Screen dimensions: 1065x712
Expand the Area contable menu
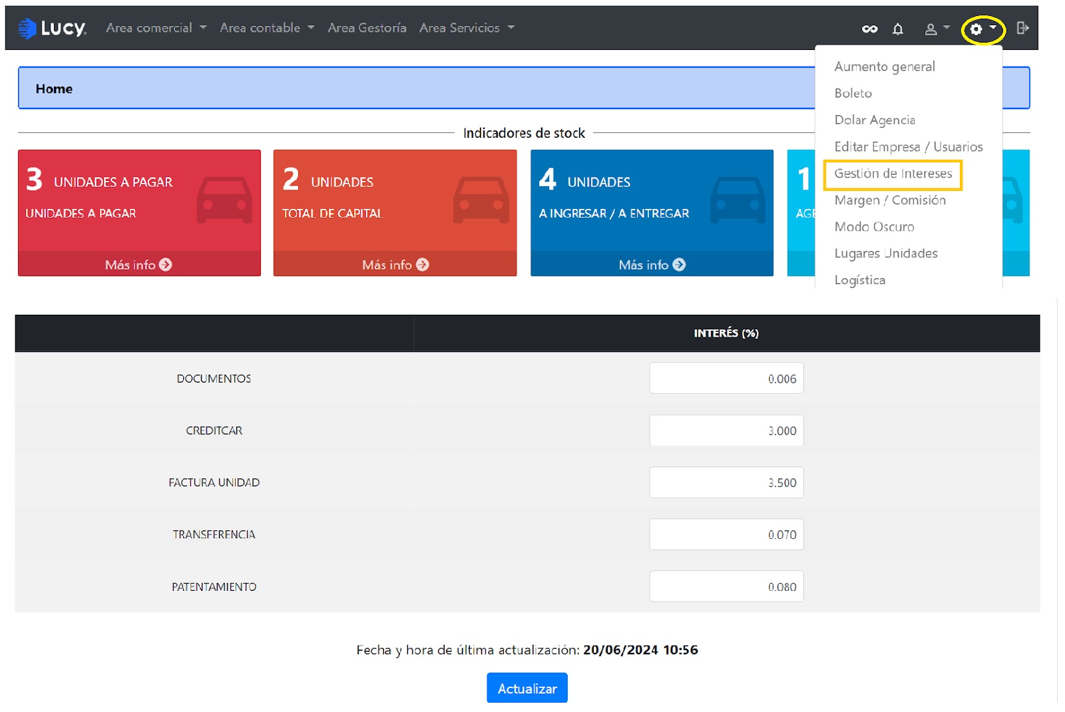pyautogui.click(x=267, y=28)
